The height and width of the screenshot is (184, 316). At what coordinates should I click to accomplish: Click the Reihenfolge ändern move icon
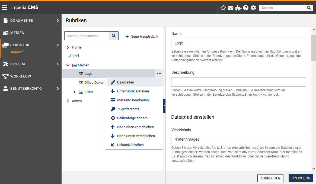(113, 118)
